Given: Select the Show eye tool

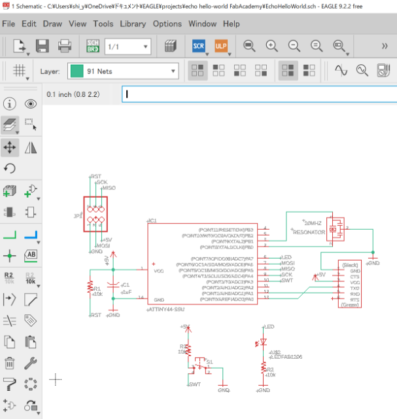Looking at the screenshot, I should (31, 103).
